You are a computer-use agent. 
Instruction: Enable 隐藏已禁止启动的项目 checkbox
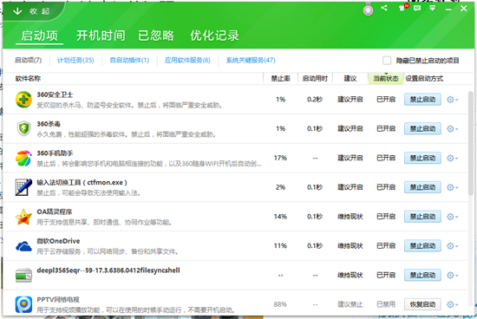387,60
